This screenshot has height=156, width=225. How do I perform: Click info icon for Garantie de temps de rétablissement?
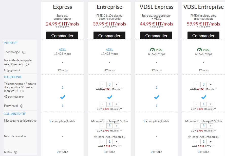[27, 64]
